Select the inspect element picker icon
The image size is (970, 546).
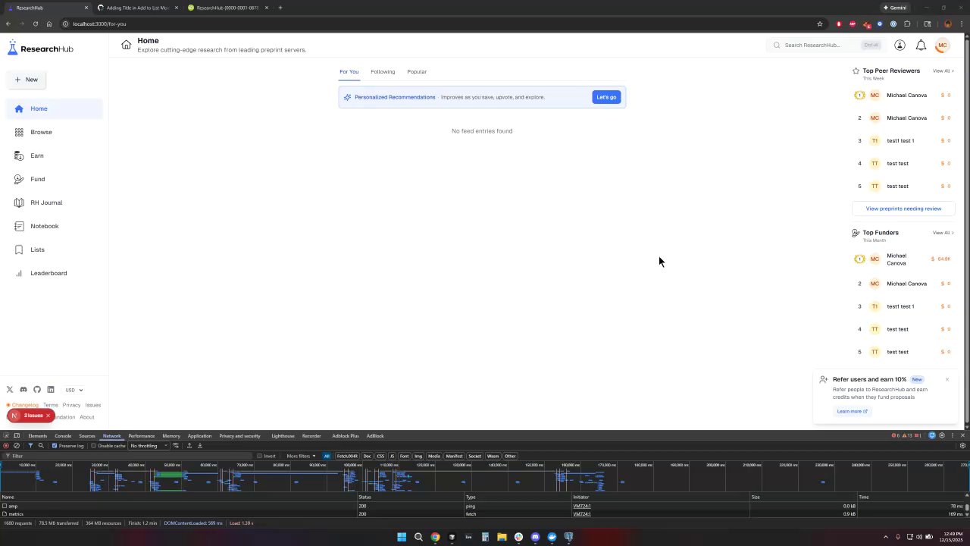coord(6,436)
